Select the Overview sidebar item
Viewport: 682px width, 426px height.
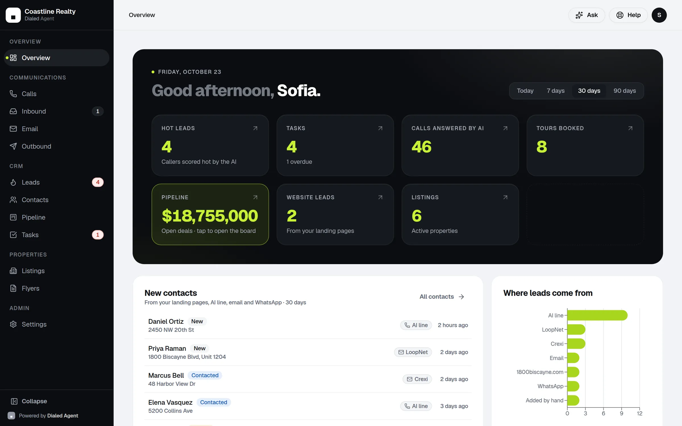(x=57, y=58)
